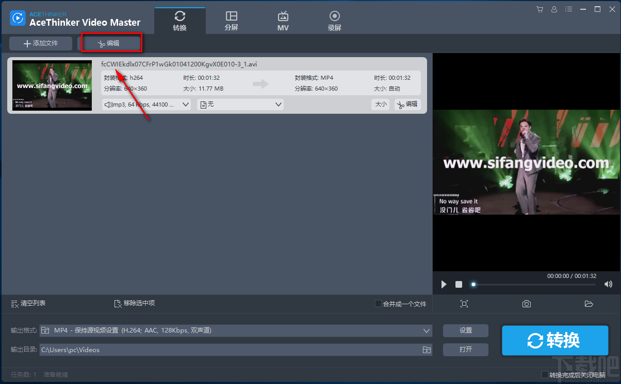This screenshot has height=384, width=621.
Task: Open the shopping cart in the title bar
Action: click(x=540, y=9)
